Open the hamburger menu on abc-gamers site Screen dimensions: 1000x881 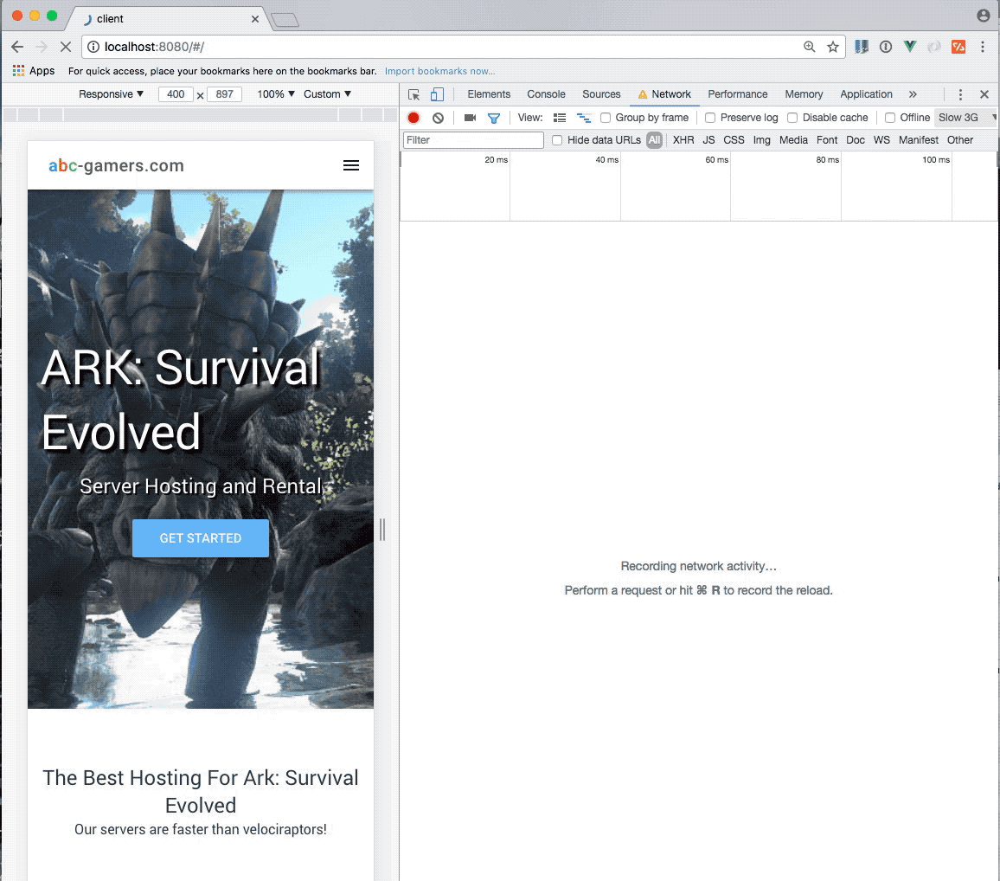coord(350,165)
